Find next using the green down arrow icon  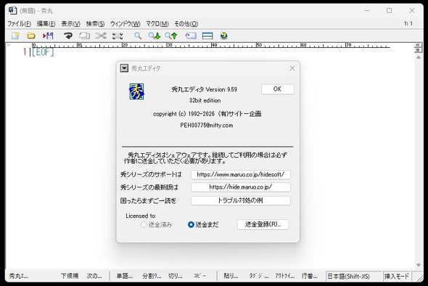click(155, 36)
